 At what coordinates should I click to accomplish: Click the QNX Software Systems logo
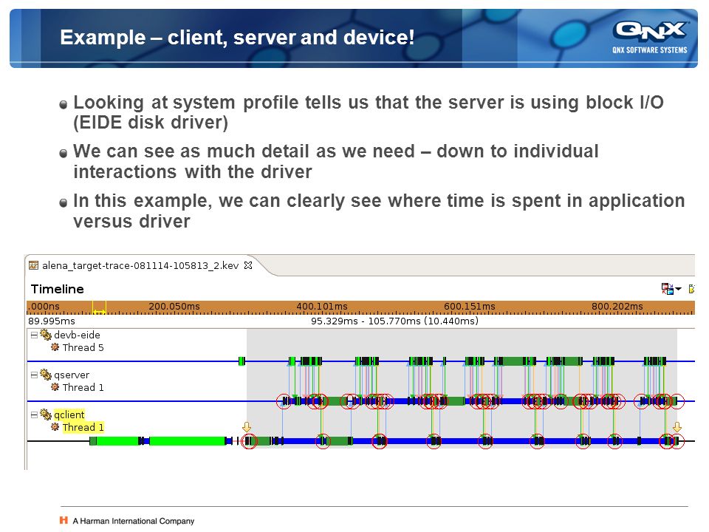[650, 38]
